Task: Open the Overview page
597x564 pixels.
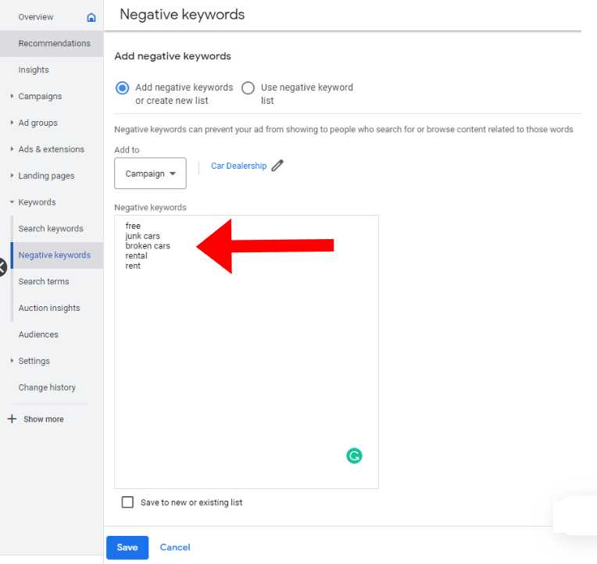Action: [36, 17]
